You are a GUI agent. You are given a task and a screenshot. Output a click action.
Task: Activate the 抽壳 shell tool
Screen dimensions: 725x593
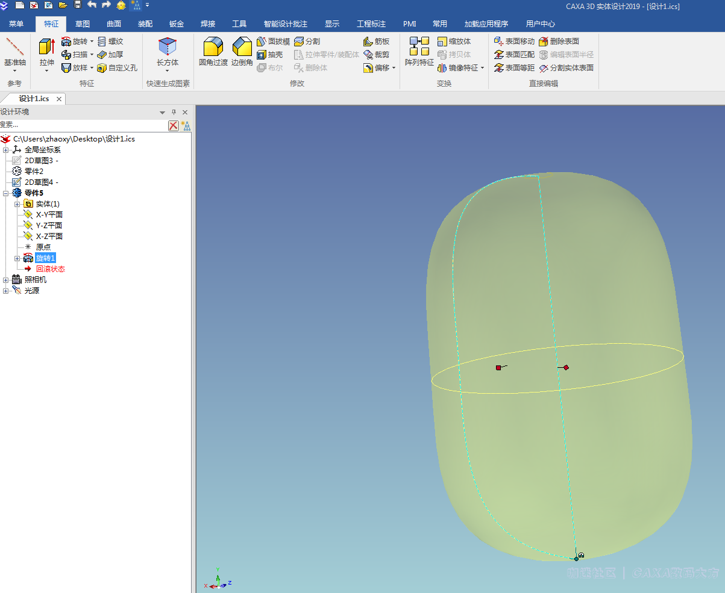click(x=269, y=55)
